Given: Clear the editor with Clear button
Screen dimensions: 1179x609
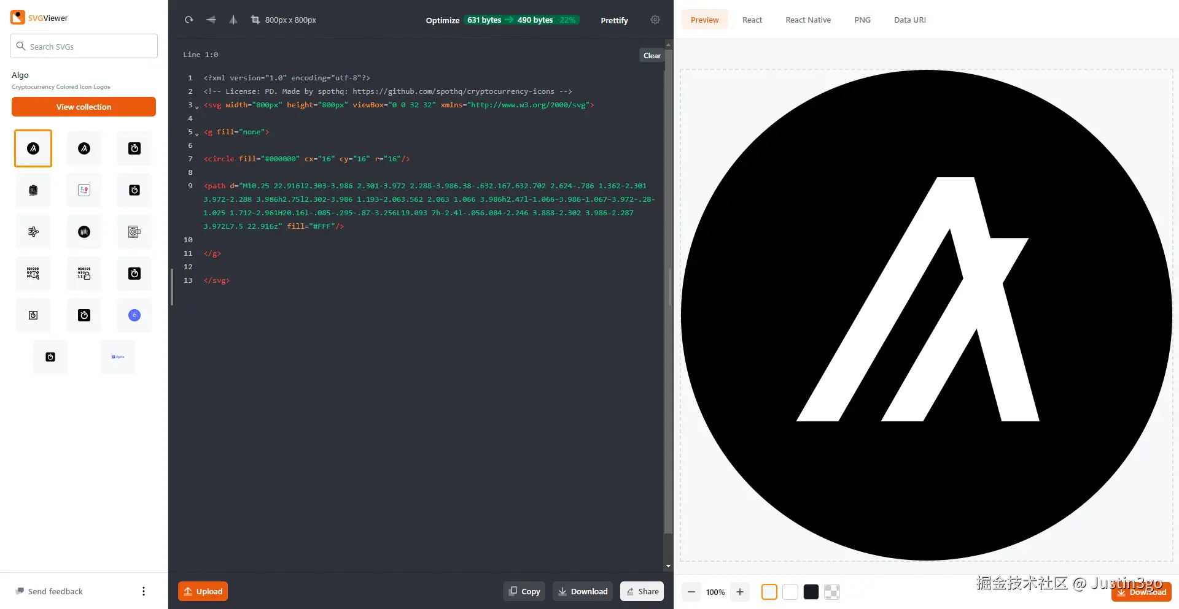Looking at the screenshot, I should click(652, 55).
